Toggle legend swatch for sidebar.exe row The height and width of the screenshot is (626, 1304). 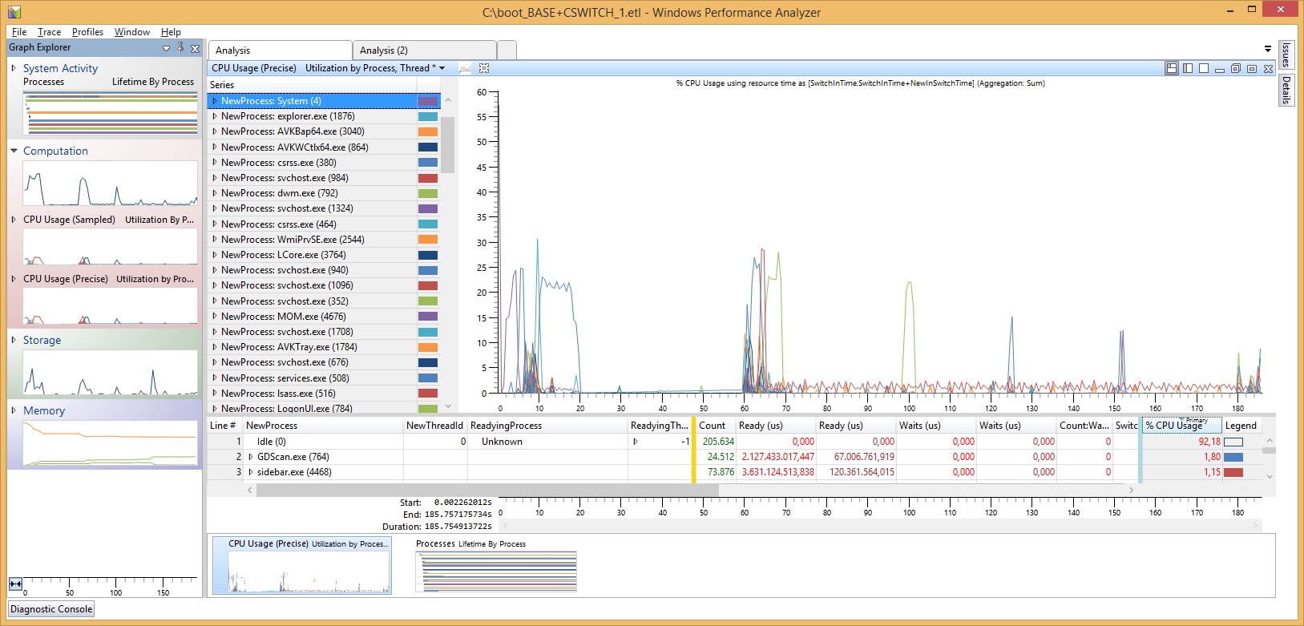click(x=1233, y=472)
